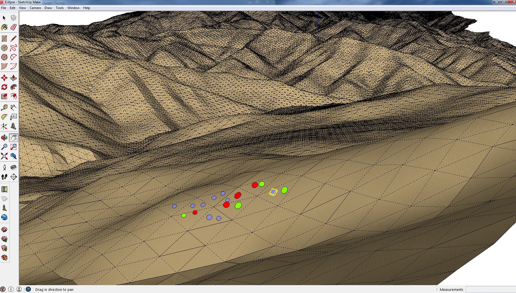Select the Position Camera tool
The image size is (516, 293).
[4, 167]
